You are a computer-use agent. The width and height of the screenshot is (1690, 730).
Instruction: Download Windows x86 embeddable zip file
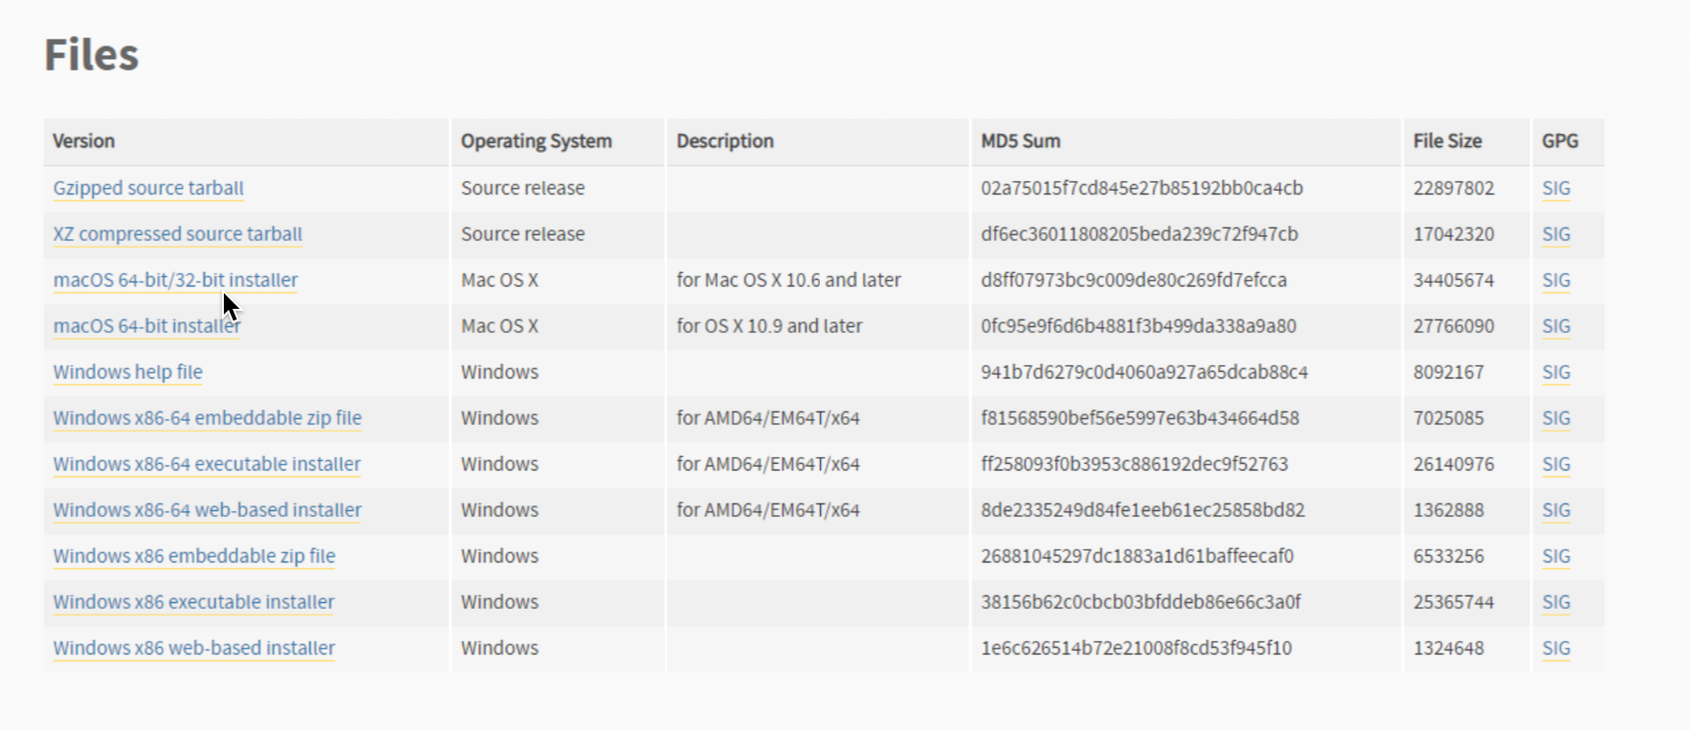(x=194, y=556)
